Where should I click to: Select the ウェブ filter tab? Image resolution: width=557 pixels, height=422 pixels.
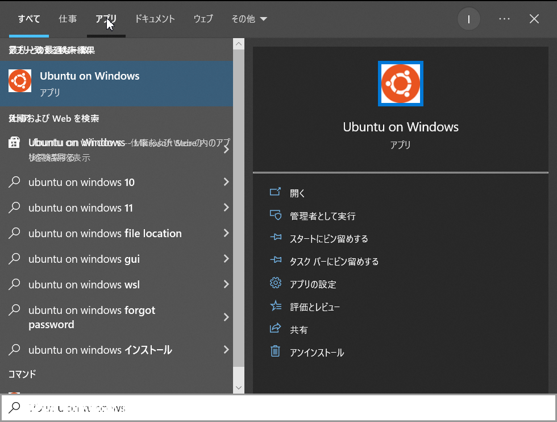coord(203,19)
